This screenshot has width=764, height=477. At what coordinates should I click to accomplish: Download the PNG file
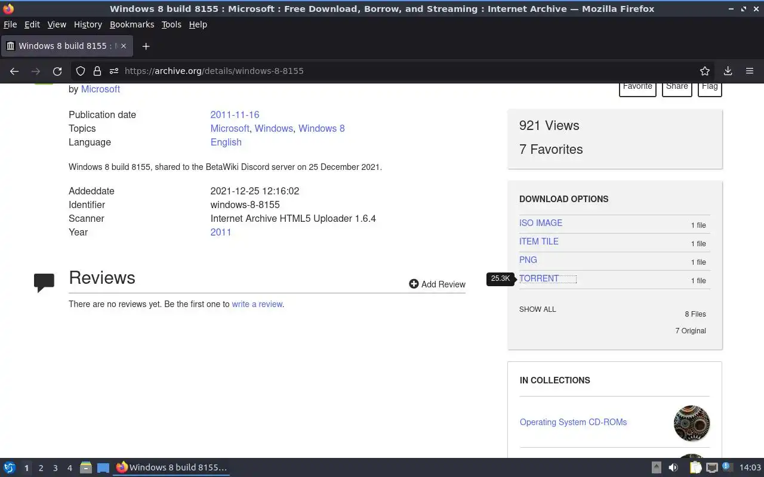coord(528,260)
